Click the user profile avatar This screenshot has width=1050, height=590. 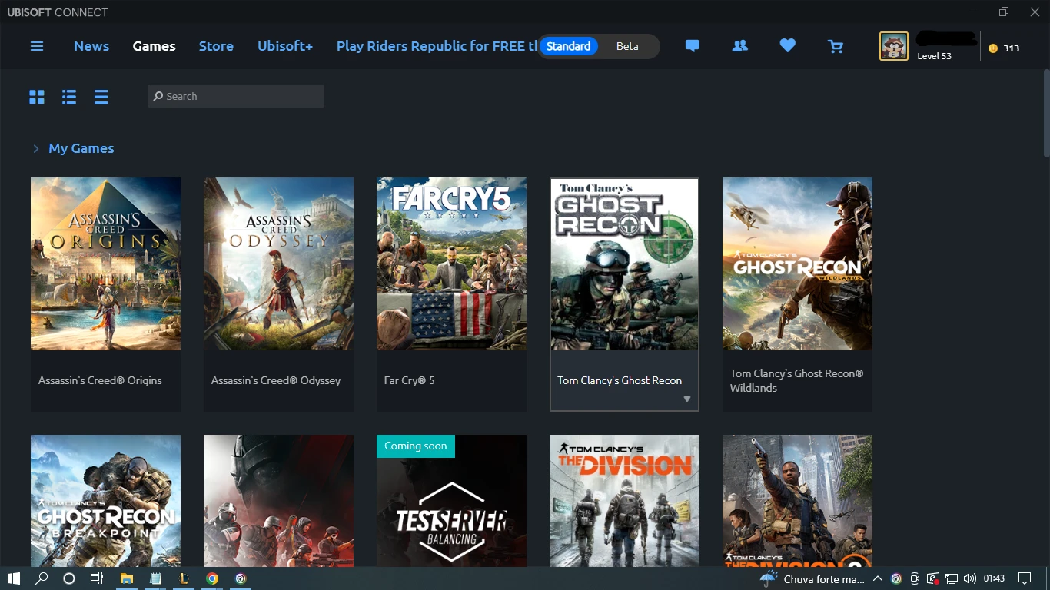(894, 46)
